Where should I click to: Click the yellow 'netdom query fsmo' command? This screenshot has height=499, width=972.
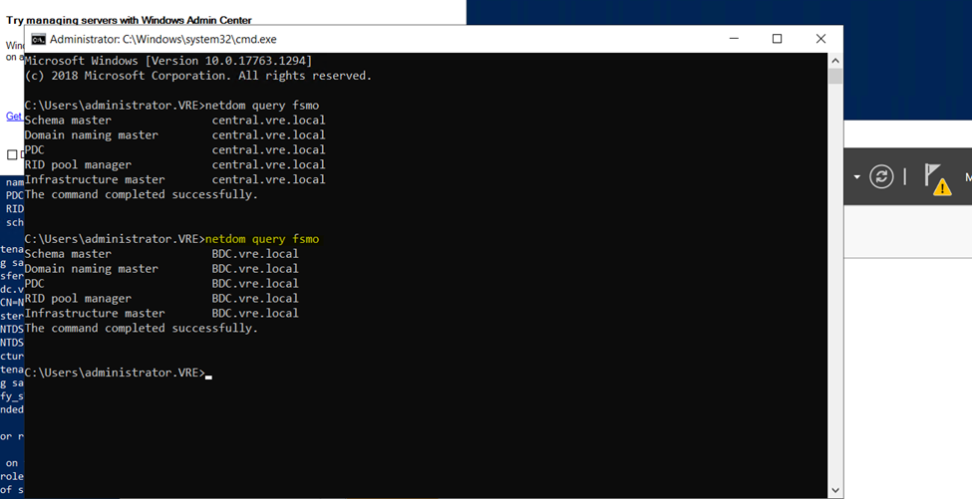[265, 239]
